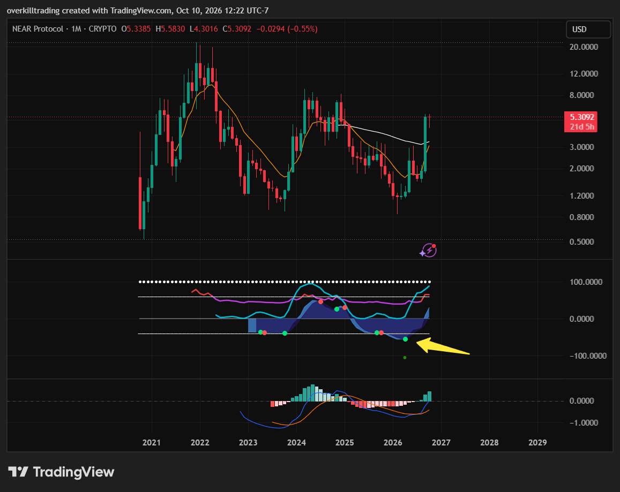Click the TradingView logo
Image resolution: width=620 pixels, height=492 pixels.
tap(61, 472)
